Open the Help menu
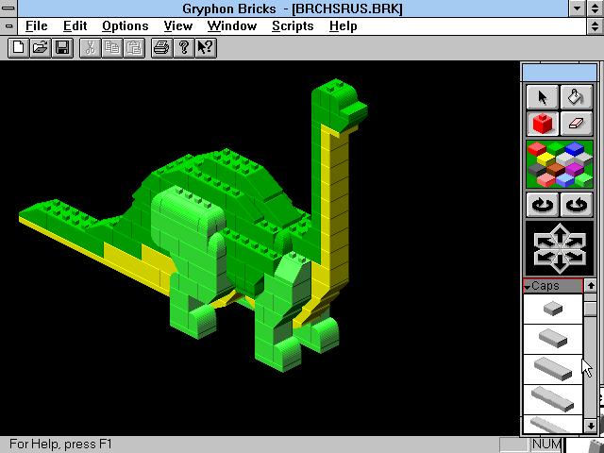Viewport: 604px width, 453px height. point(343,26)
